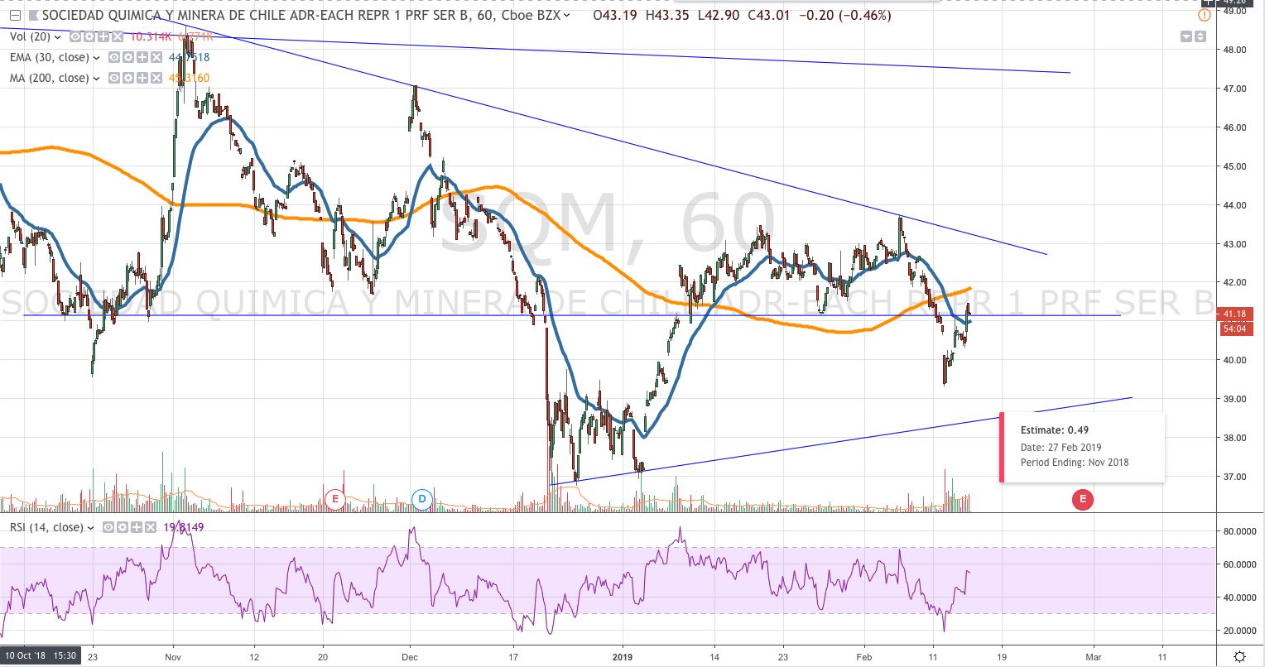This screenshot has width=1265, height=667.
Task: Click the red E earnings marker in the Nov–Dec 2018 area
Action: pyautogui.click(x=335, y=499)
